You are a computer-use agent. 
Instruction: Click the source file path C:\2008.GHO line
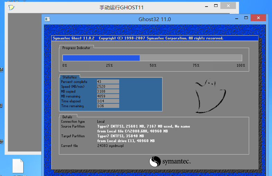(x=132, y=131)
